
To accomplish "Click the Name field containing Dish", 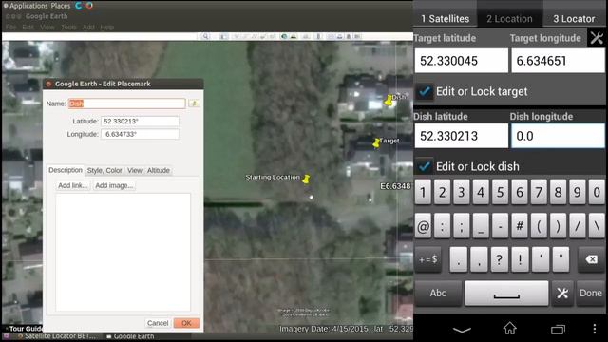I will [x=126, y=104].
